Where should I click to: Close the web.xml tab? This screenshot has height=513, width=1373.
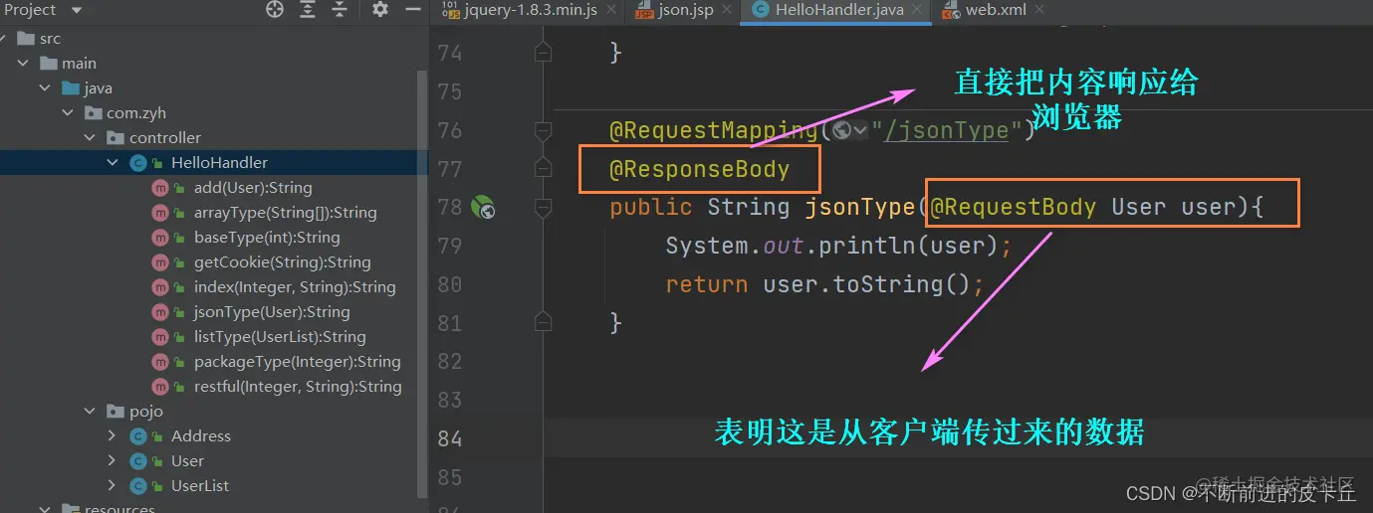1039,10
